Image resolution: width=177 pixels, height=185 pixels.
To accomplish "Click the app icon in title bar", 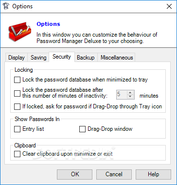I will tap(5, 6).
